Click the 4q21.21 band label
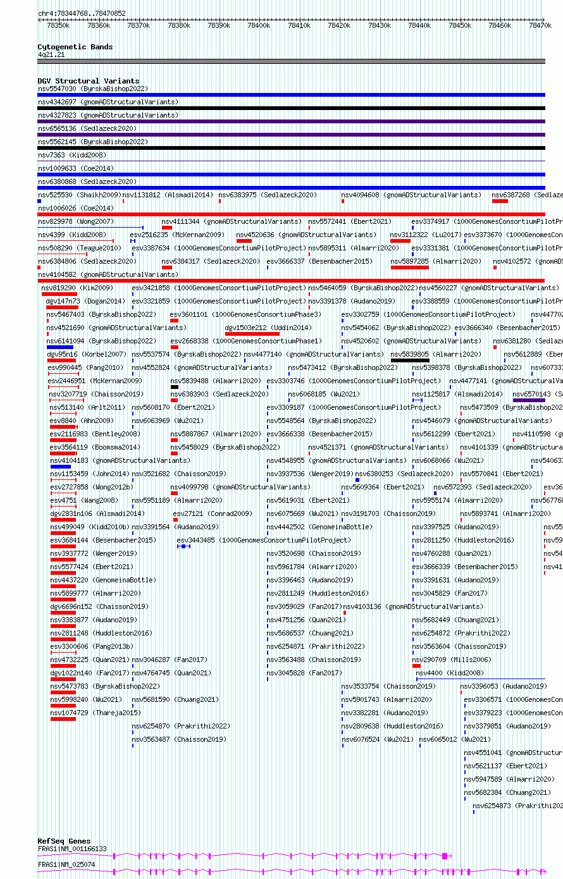 click(51, 55)
